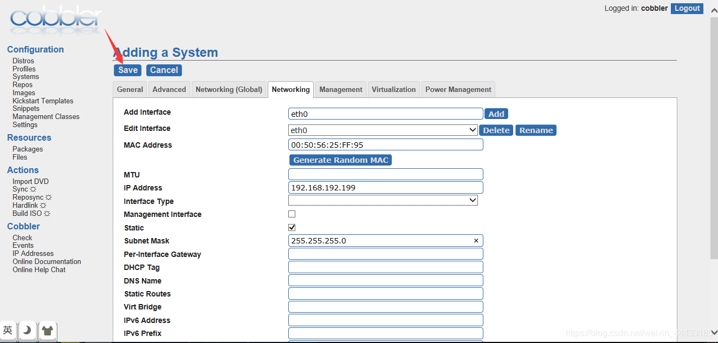
Task: Open Profiles in the sidebar
Action: coord(24,69)
